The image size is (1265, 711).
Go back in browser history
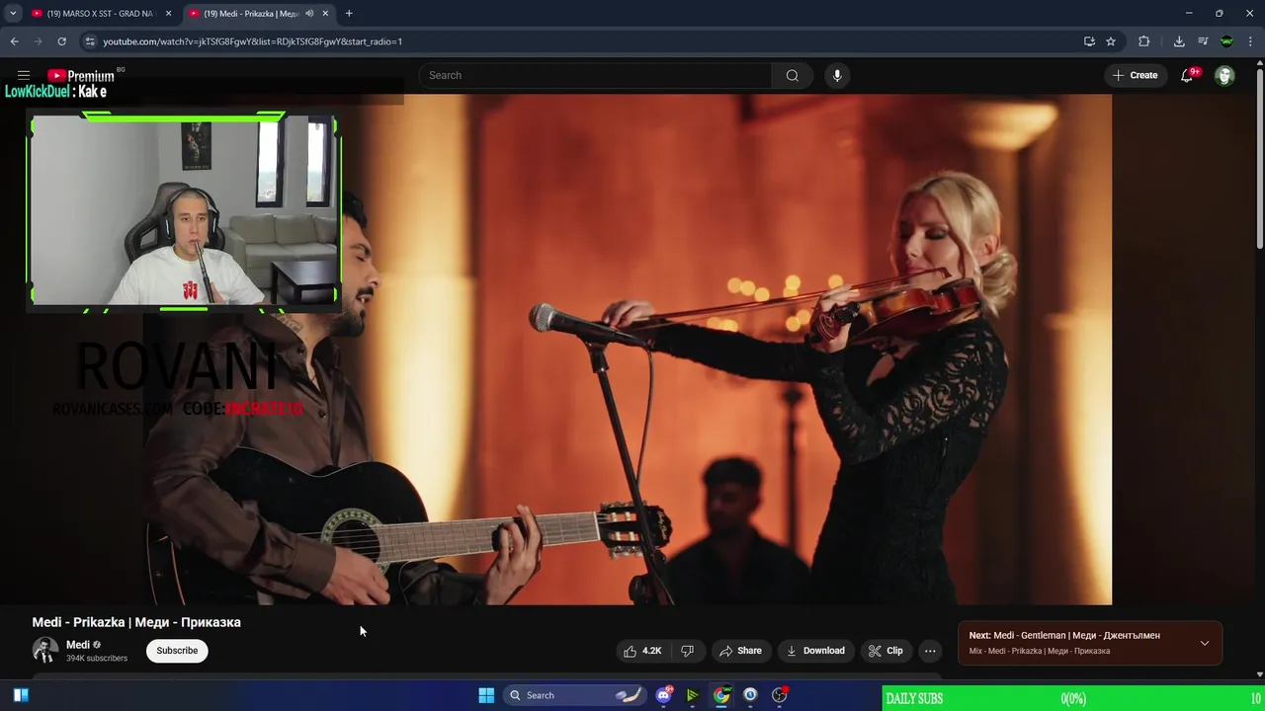click(14, 41)
